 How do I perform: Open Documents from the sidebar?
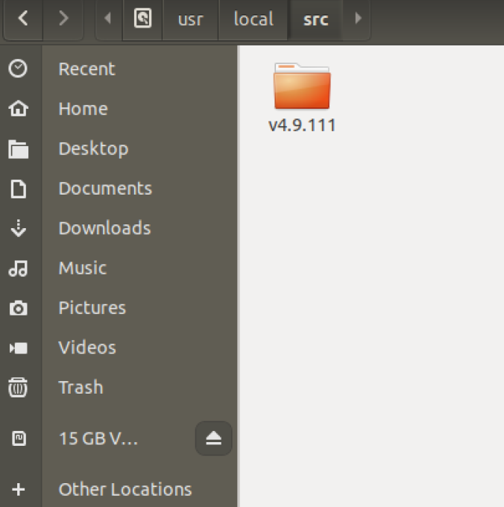(105, 189)
